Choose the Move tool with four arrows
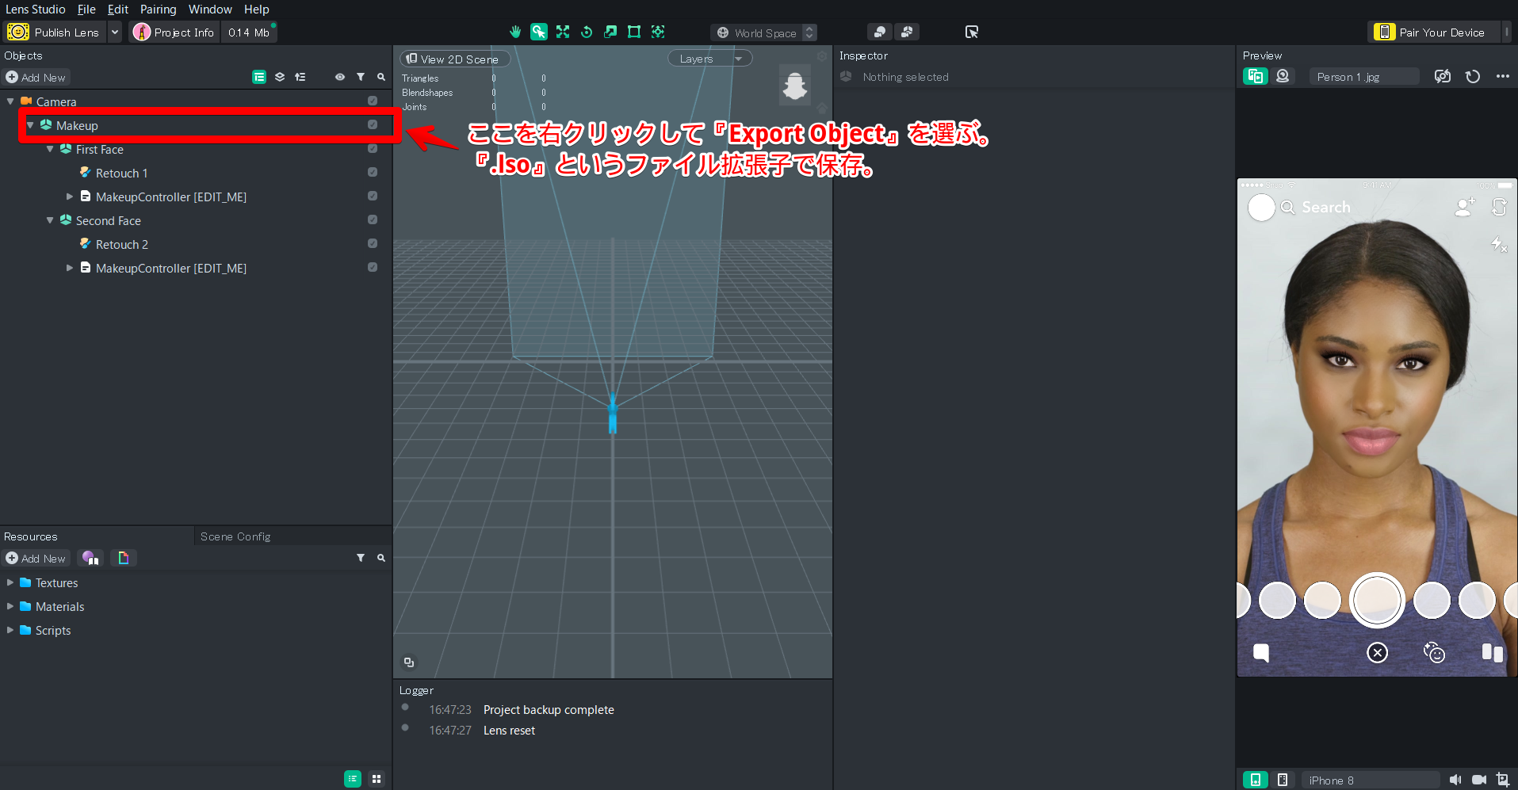 pos(563,32)
